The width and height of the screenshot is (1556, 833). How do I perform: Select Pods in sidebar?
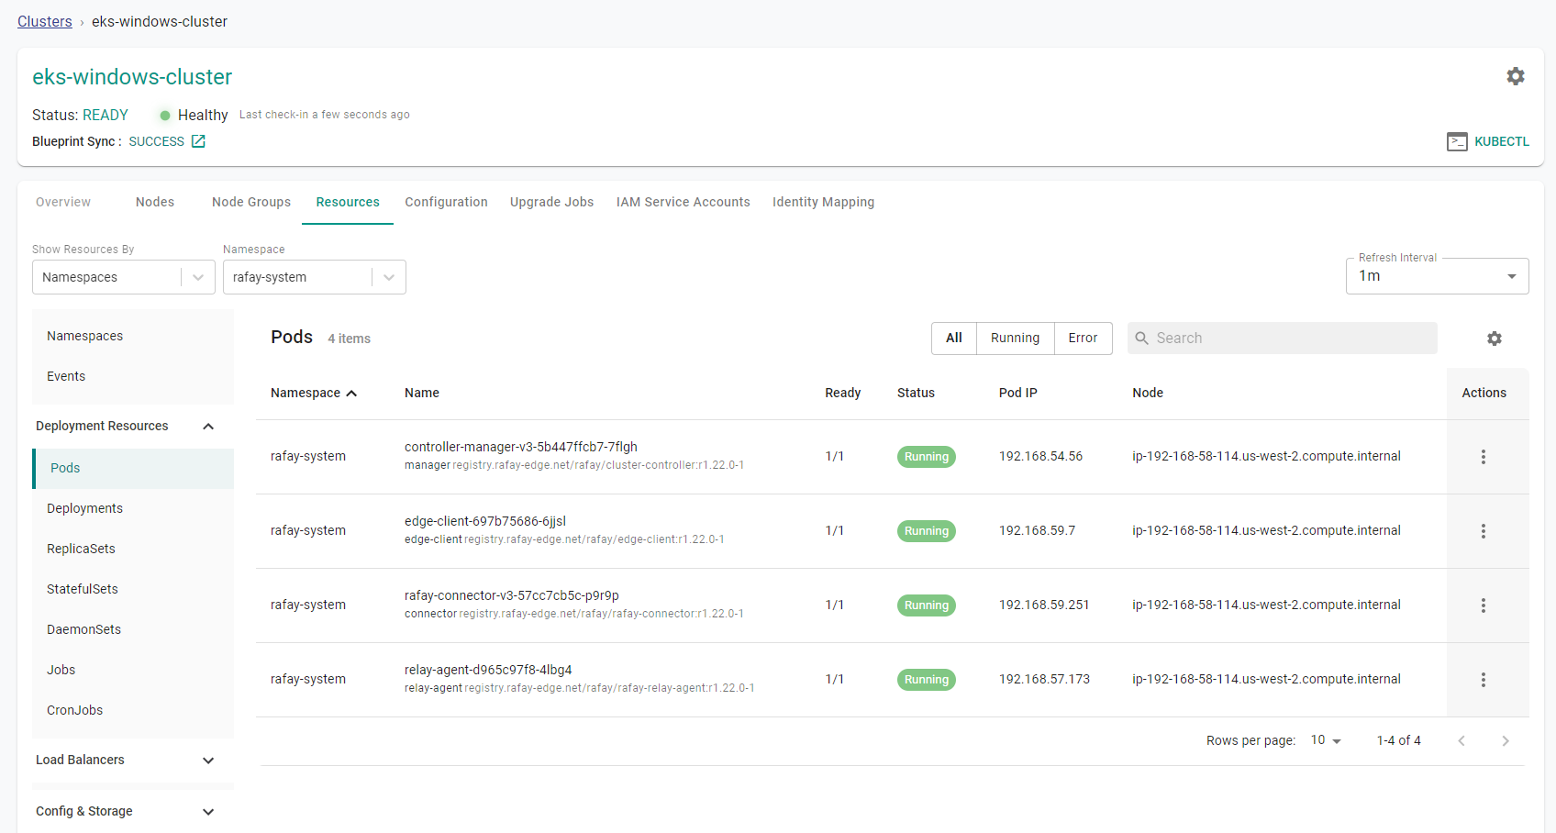[133, 469]
